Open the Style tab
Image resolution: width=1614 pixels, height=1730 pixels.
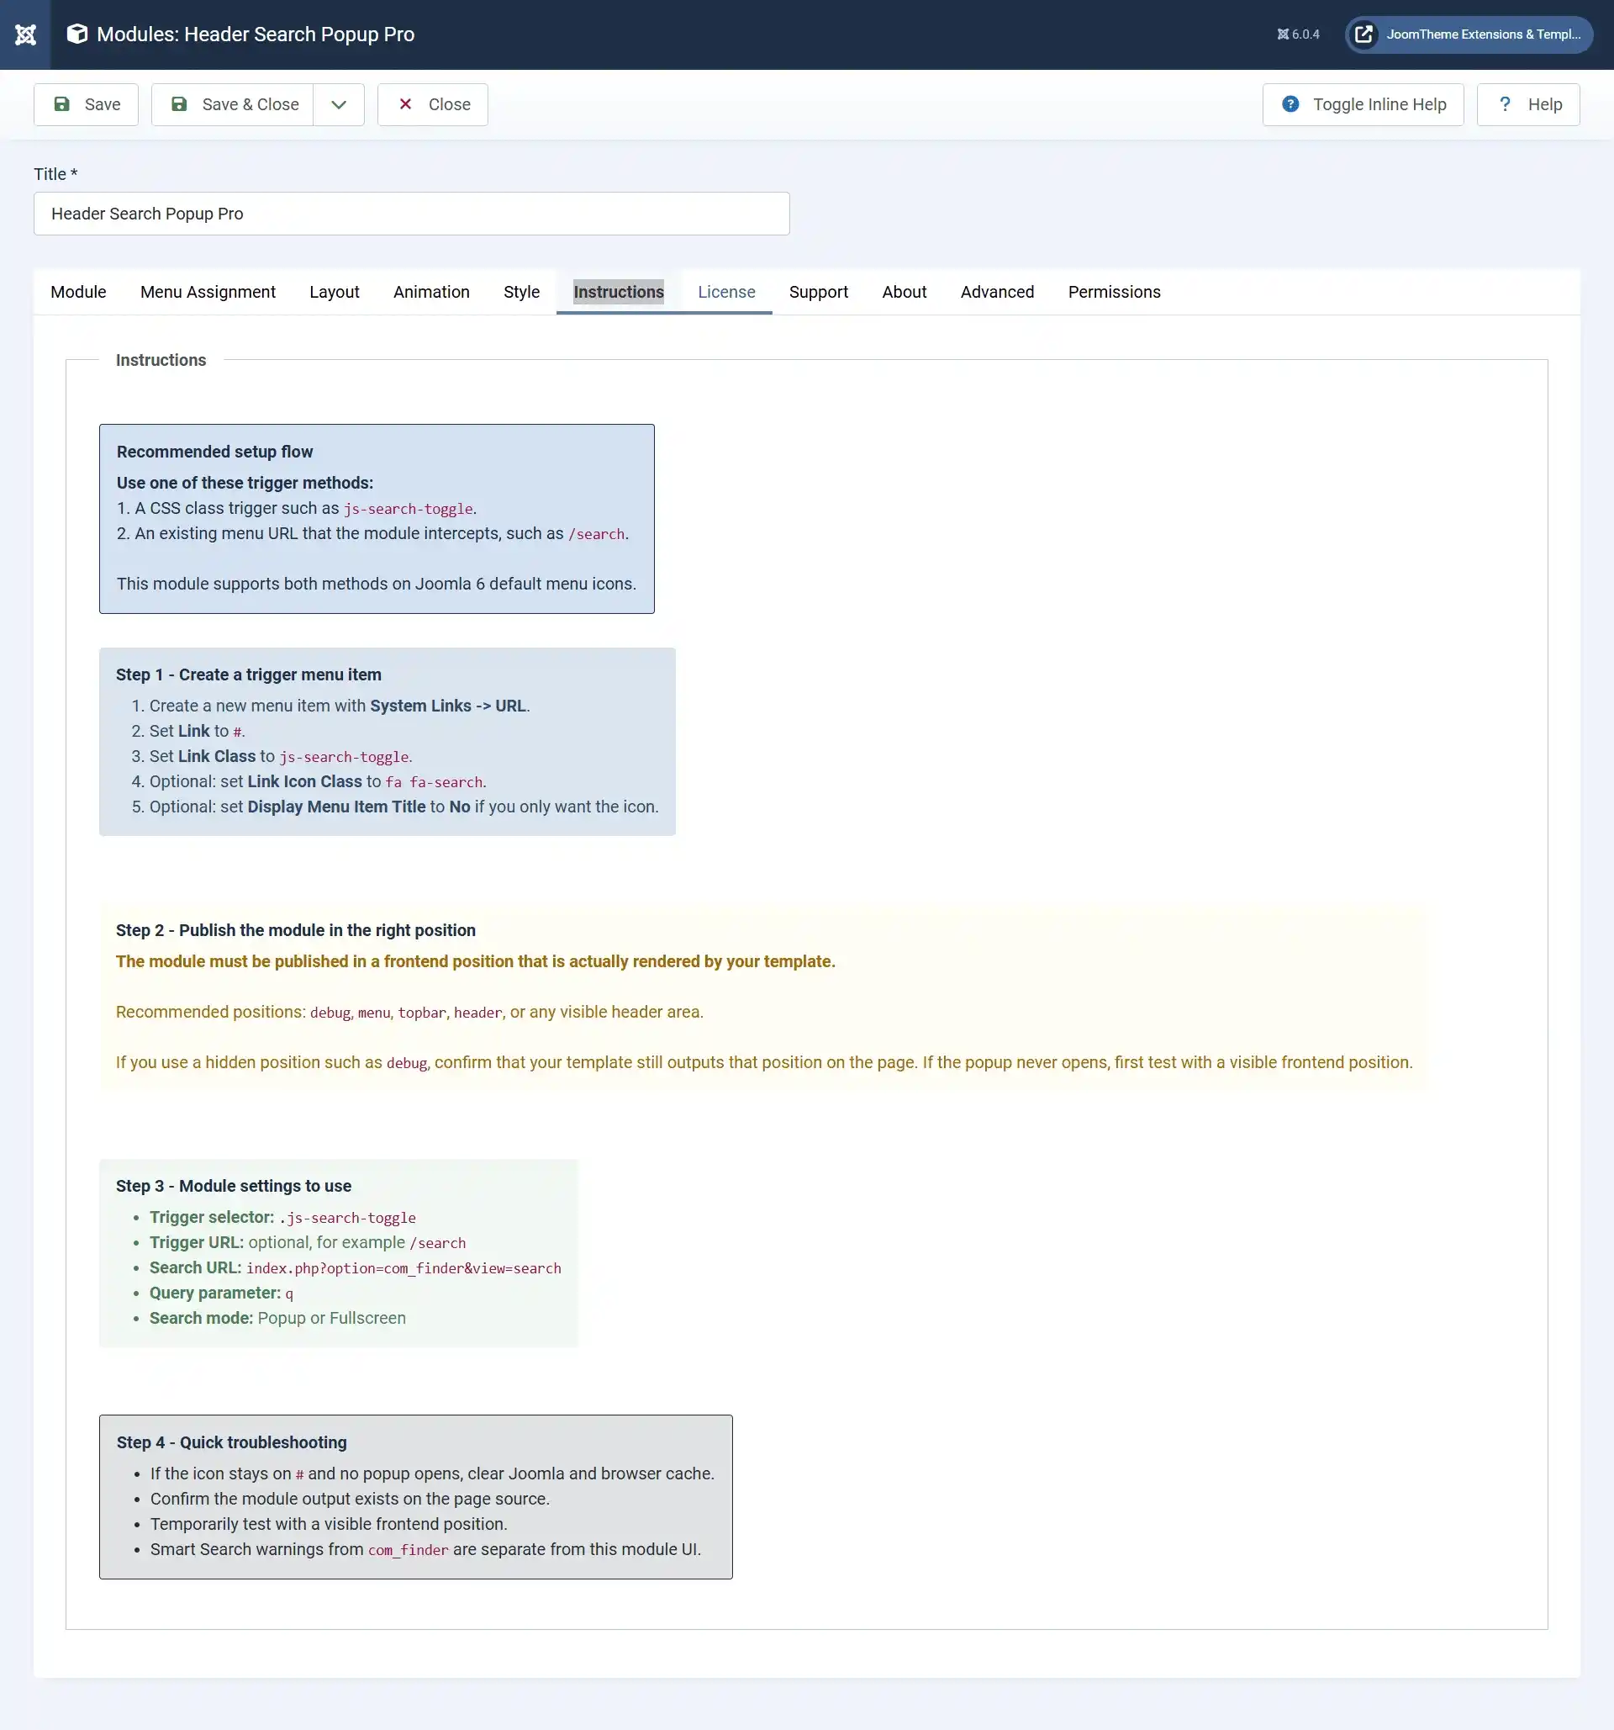(521, 292)
